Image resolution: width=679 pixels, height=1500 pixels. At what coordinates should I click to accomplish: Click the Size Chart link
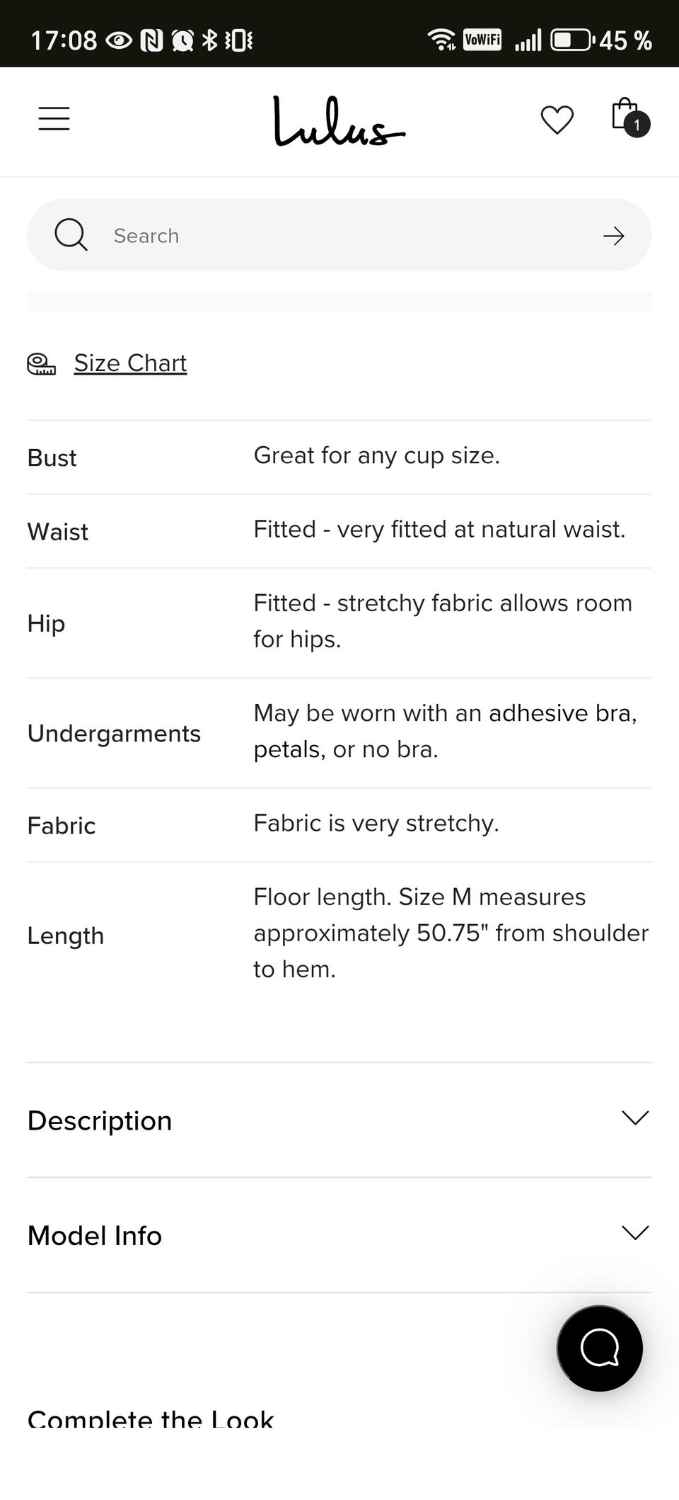coord(130,363)
